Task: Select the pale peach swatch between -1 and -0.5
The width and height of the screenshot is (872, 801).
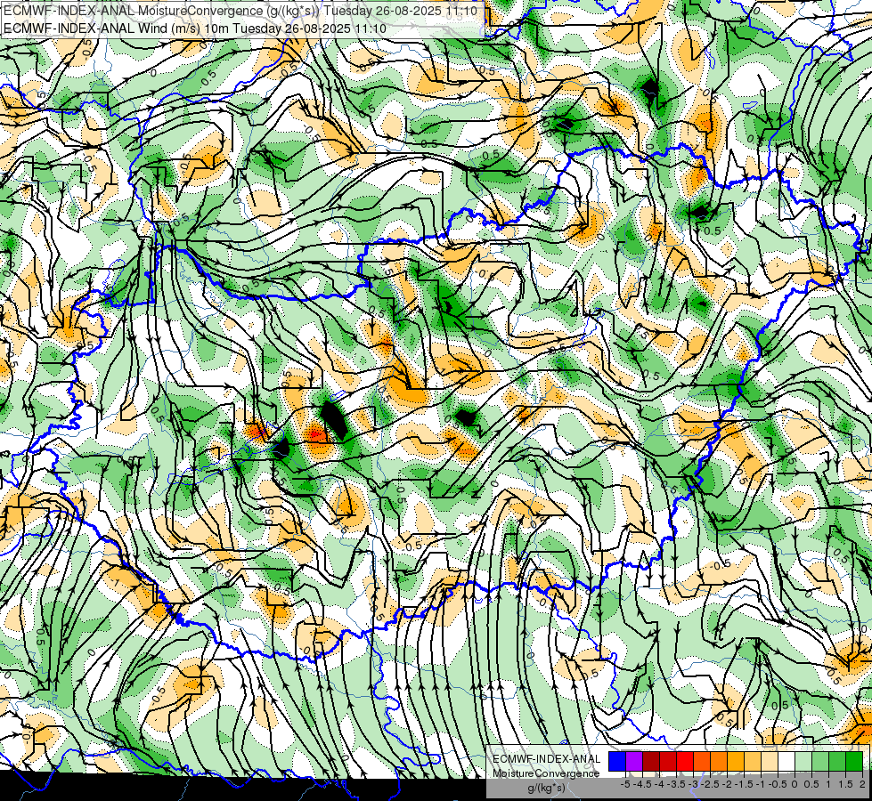Action: 770,762
